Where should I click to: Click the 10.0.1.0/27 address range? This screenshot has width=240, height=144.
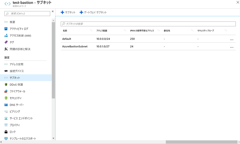tap(103, 46)
